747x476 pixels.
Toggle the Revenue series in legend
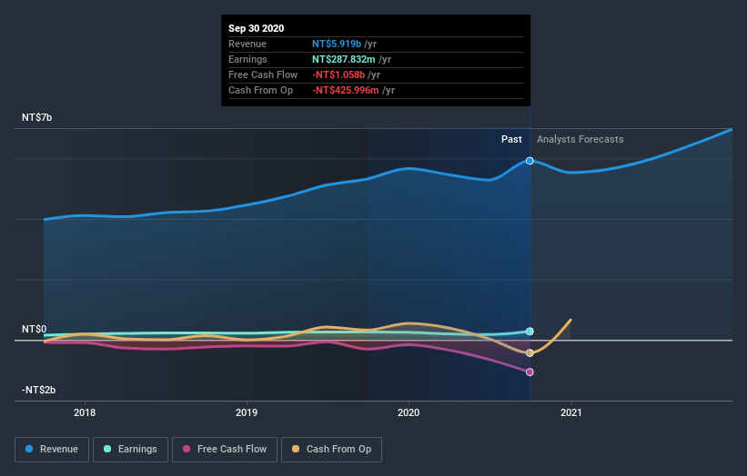point(52,449)
